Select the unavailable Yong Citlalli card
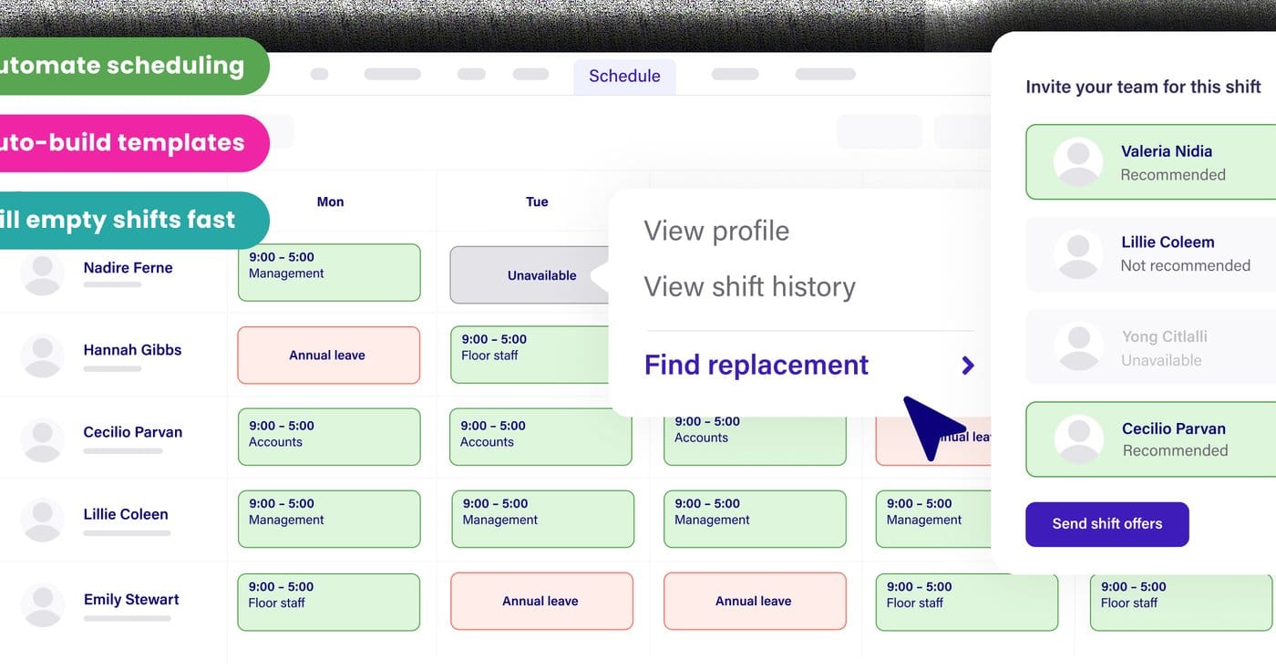 1151,346
